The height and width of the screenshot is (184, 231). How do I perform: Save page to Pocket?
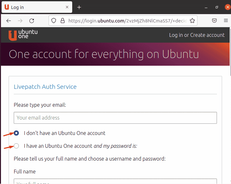214,21
